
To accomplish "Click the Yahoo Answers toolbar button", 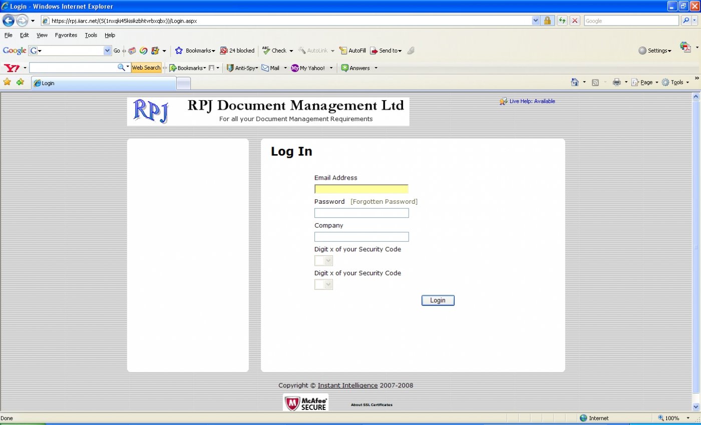I will coord(356,68).
